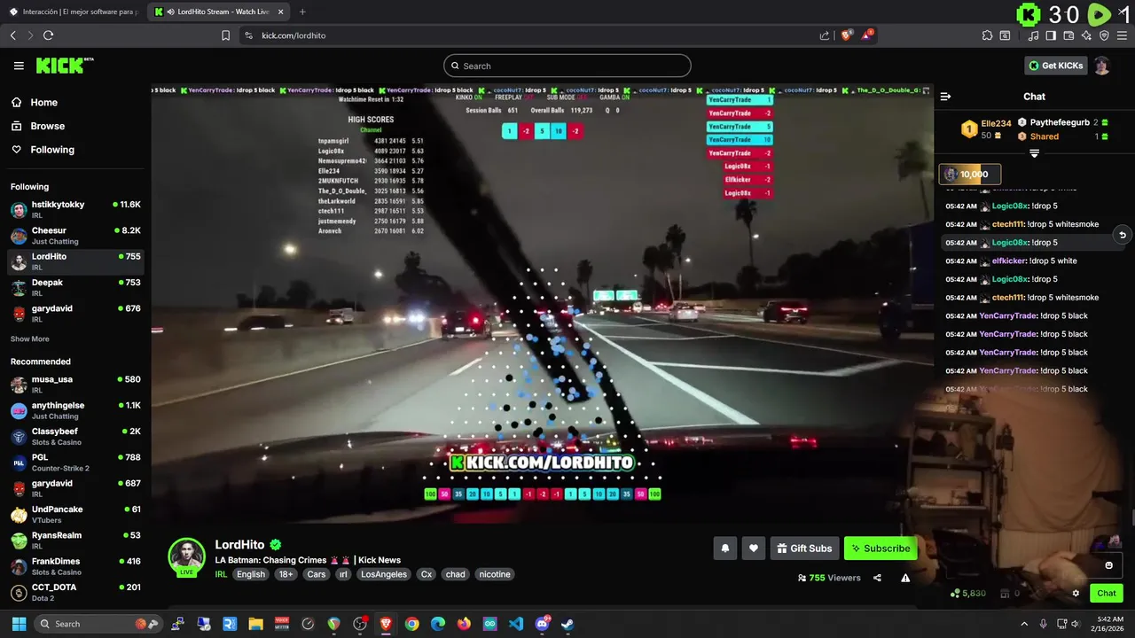Open the browser extensions puzzle icon
Image resolution: width=1135 pixels, height=638 pixels.
[987, 35]
